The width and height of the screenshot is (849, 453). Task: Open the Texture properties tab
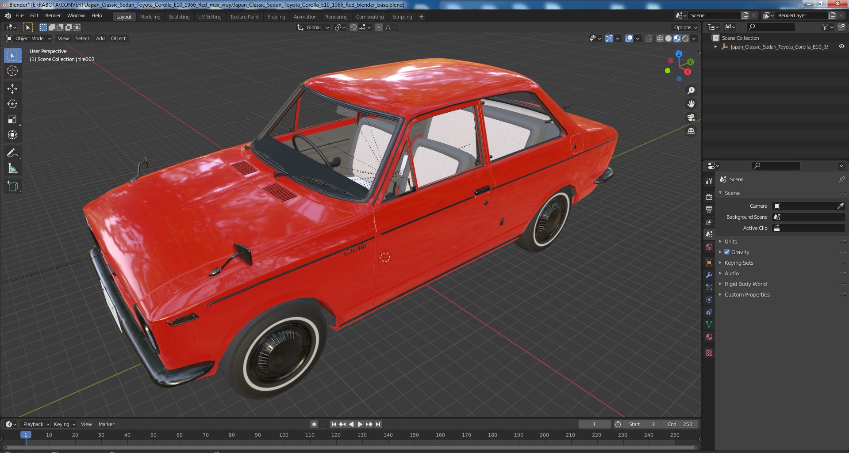tap(709, 353)
